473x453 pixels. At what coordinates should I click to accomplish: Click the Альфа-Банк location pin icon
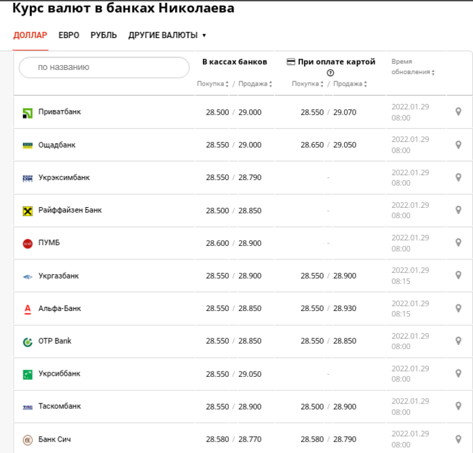[458, 308]
